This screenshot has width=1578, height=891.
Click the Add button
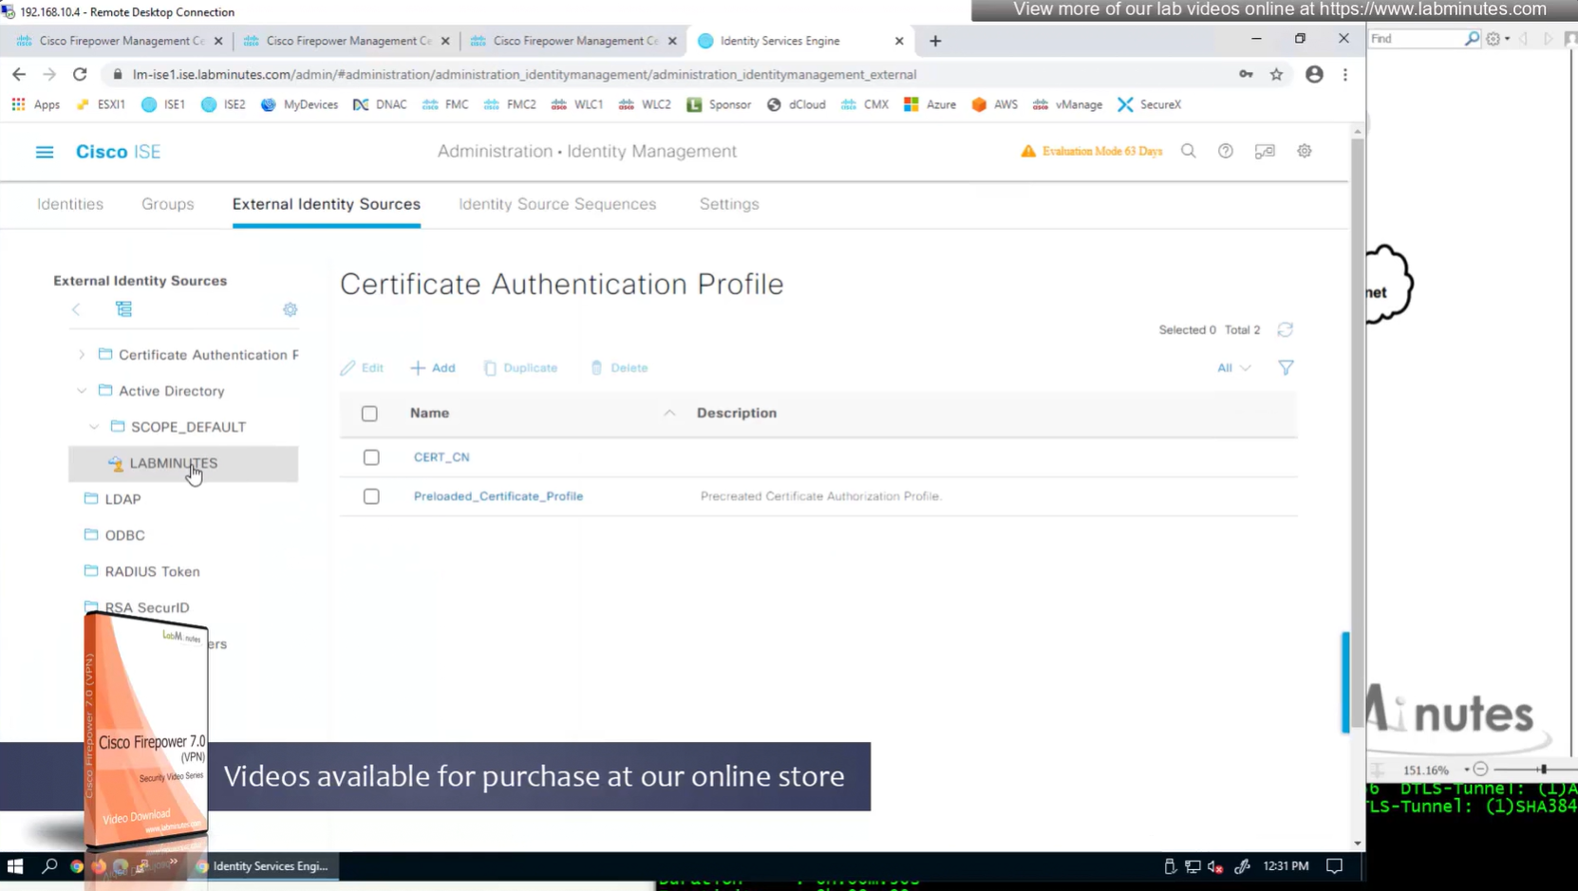pyautogui.click(x=433, y=368)
